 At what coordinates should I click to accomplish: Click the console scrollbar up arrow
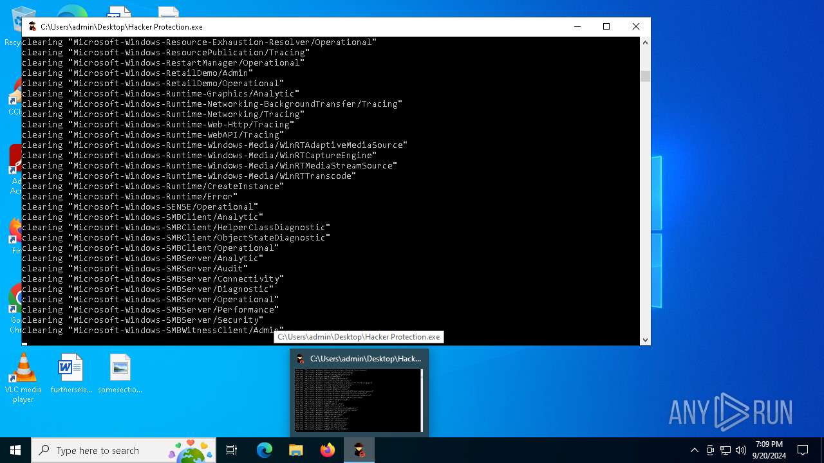point(645,42)
